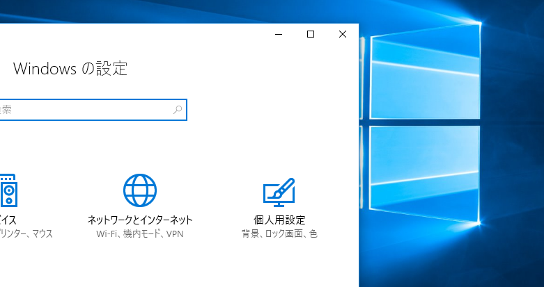This screenshot has height=287, width=544.
Task: Select the 個人用設定 label
Action: (x=279, y=220)
